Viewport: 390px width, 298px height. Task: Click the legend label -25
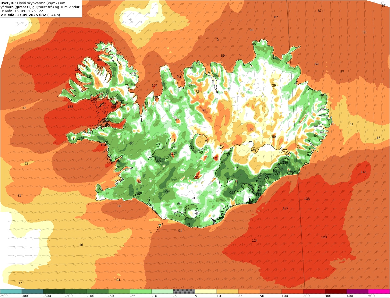133,296
